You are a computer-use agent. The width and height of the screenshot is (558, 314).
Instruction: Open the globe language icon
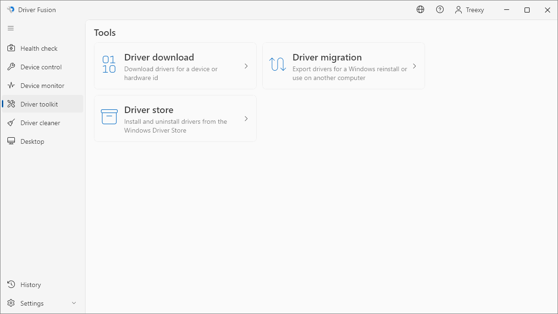click(420, 10)
